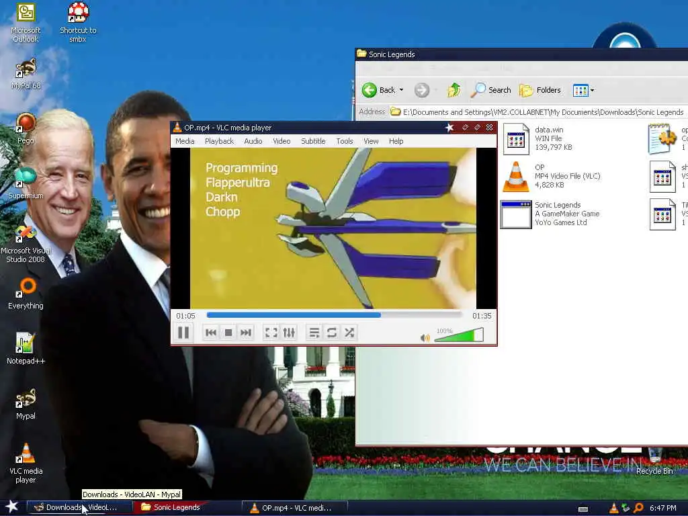The width and height of the screenshot is (688, 516).
Task: Open Everything desktop icon
Action: [x=26, y=294]
